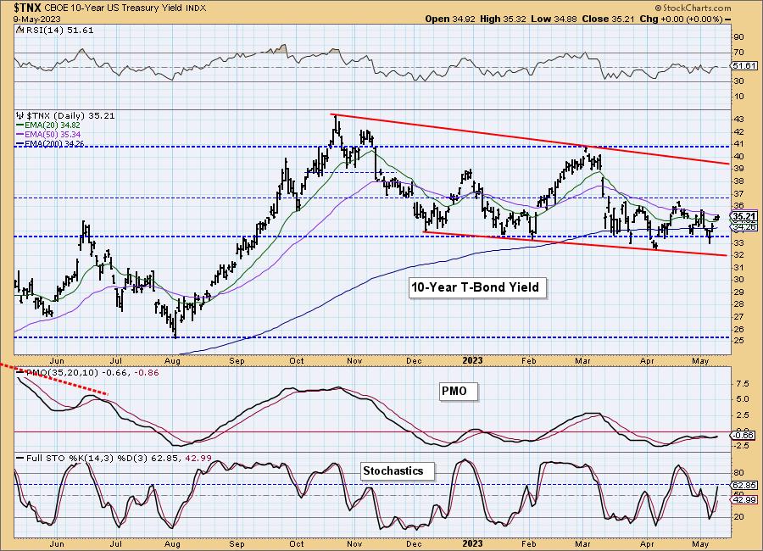Select the EMA(200) 34.26 legend entry
763x551 pixels.
click(x=51, y=143)
